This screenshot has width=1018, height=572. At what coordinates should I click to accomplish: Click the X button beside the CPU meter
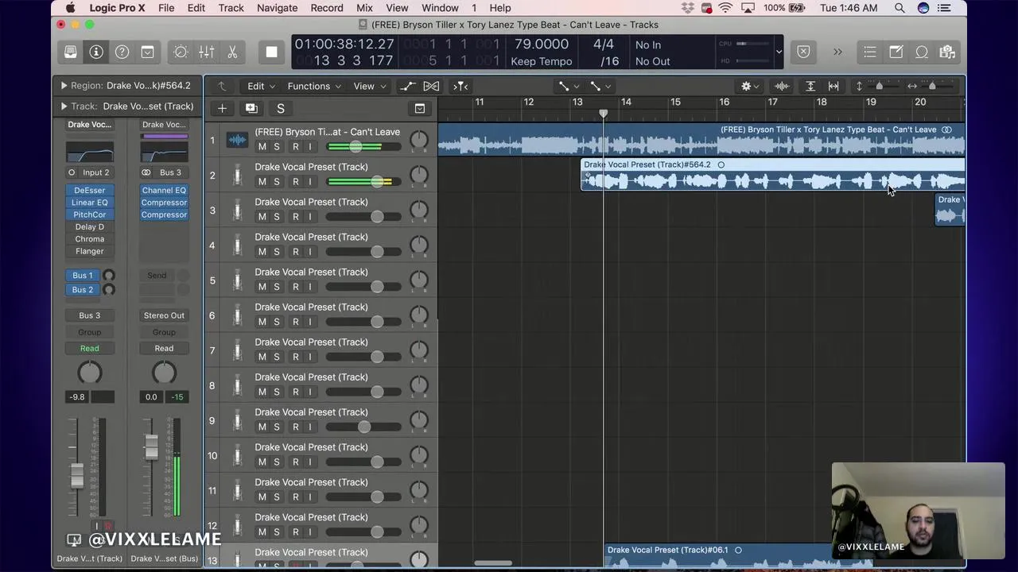[x=803, y=52]
